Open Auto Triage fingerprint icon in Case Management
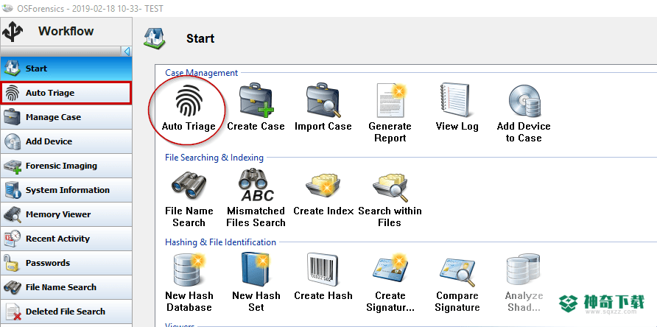The width and height of the screenshot is (657, 327). (189, 101)
